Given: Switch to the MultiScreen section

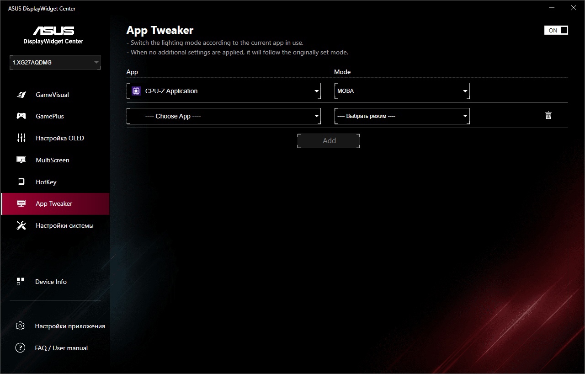Looking at the screenshot, I should (x=55, y=160).
